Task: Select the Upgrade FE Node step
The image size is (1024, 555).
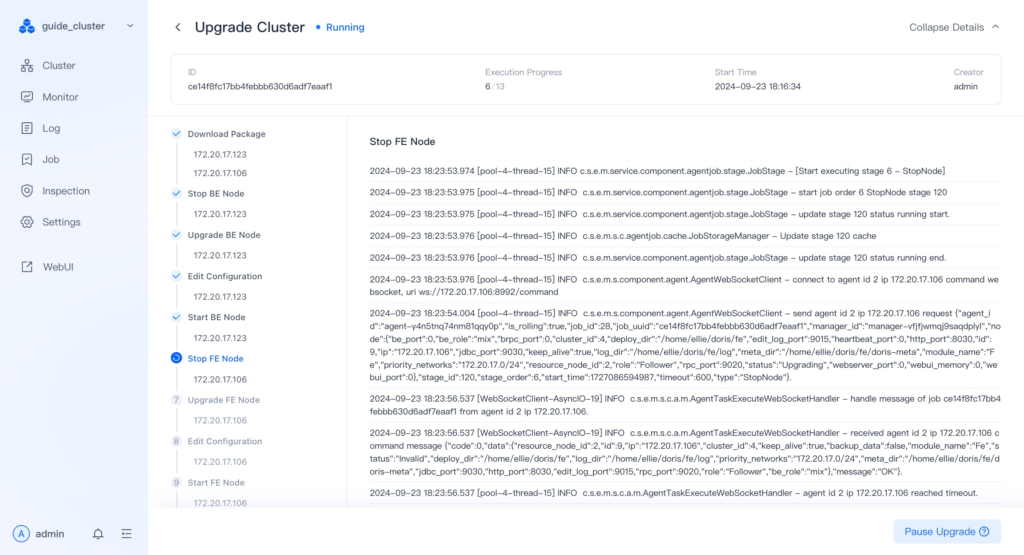Action: 224,400
